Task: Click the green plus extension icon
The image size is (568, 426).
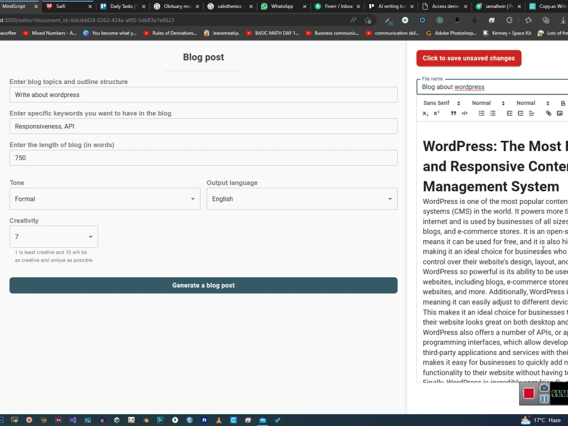Action: tap(405, 20)
